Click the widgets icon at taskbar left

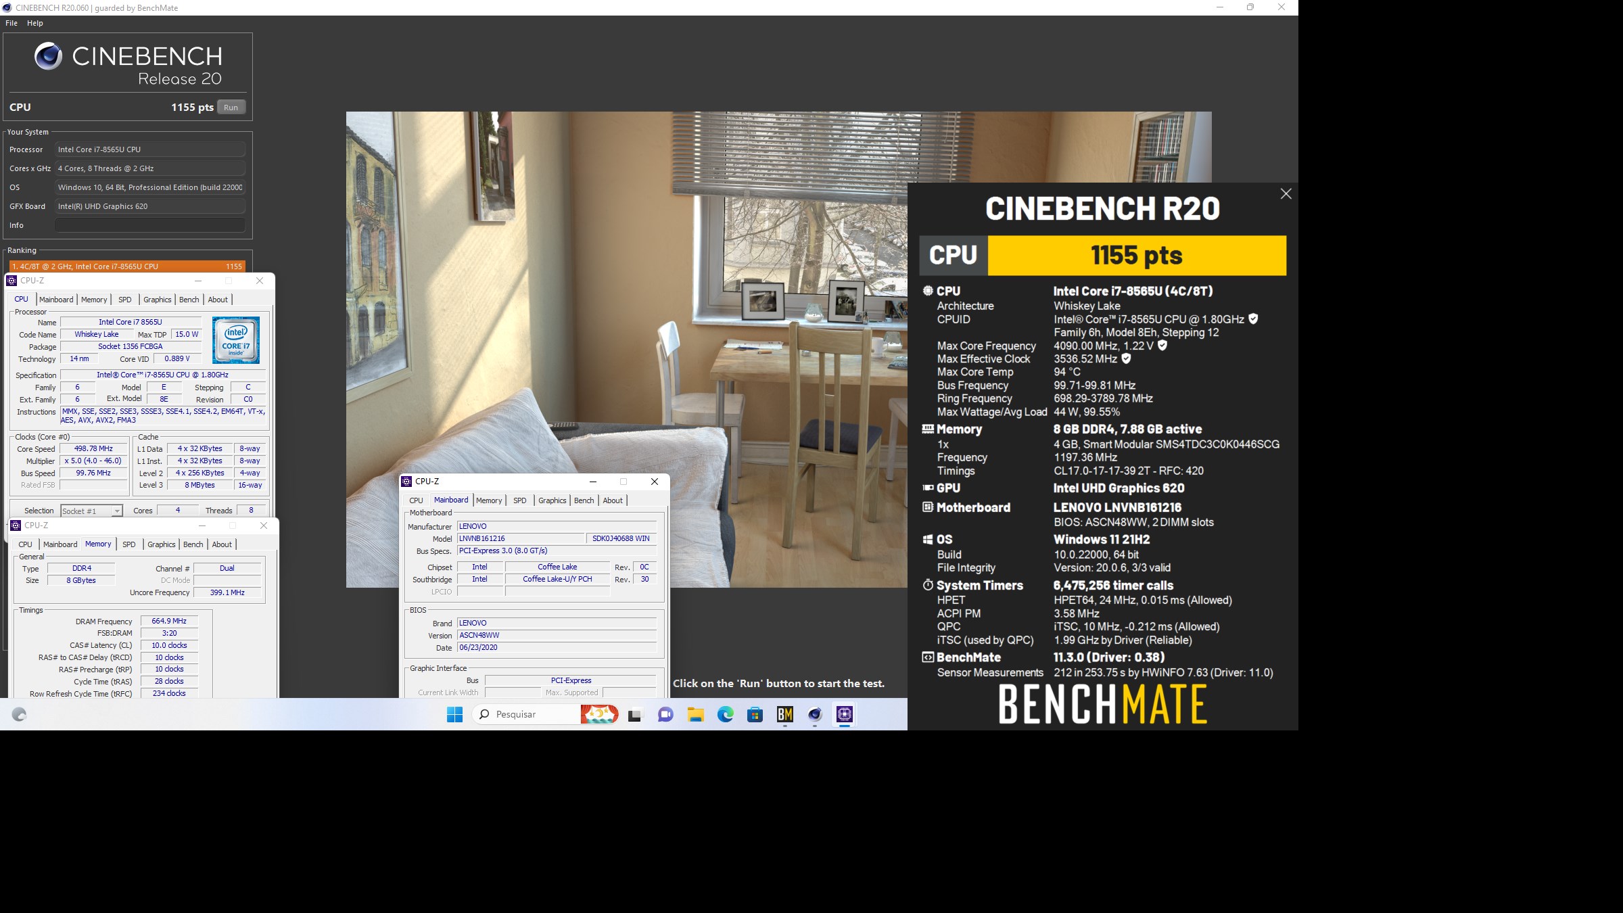(x=19, y=714)
